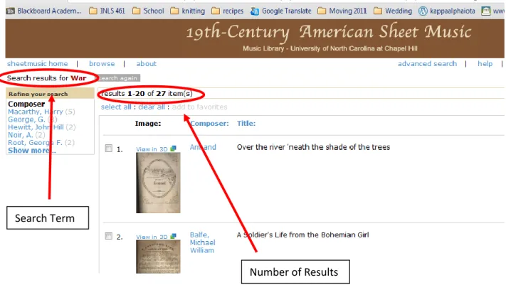Open the help page
Screen dimensions: 506x290
pos(485,64)
